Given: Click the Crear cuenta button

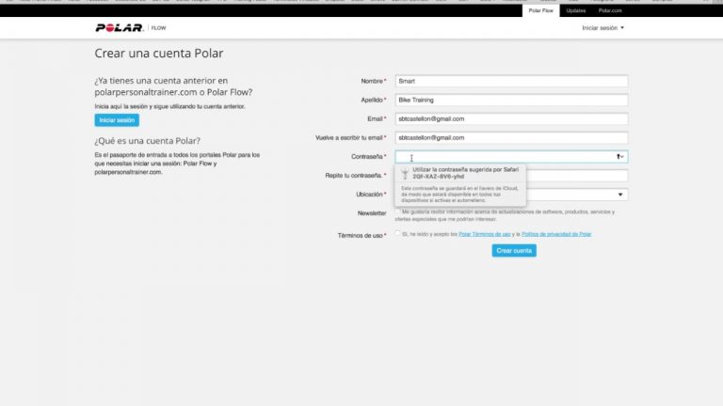Looking at the screenshot, I should [x=514, y=250].
